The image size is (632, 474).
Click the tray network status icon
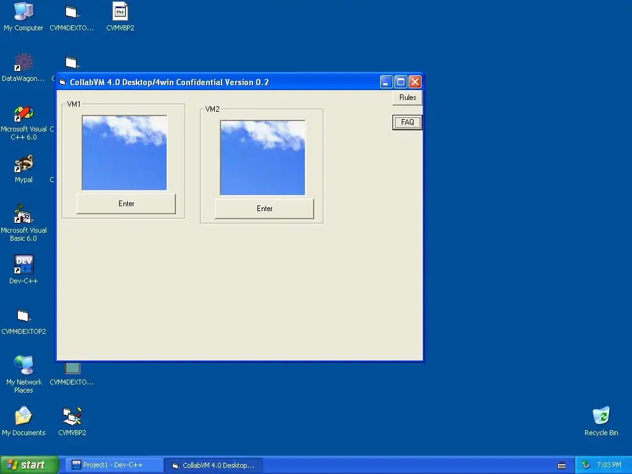click(586, 465)
